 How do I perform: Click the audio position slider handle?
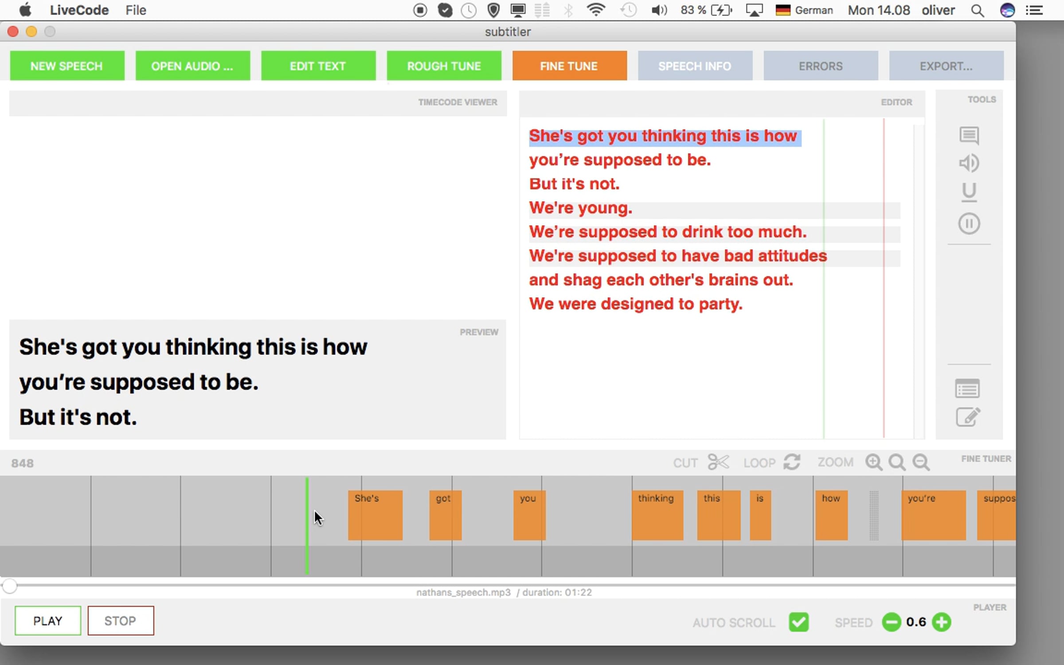pos(10,586)
